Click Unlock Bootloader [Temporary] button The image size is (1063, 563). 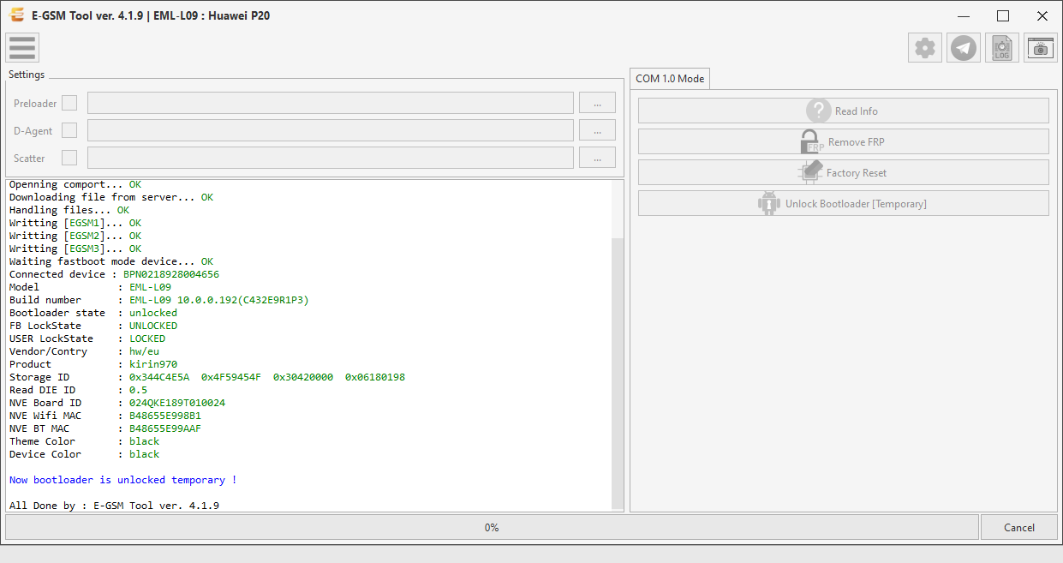tap(844, 203)
